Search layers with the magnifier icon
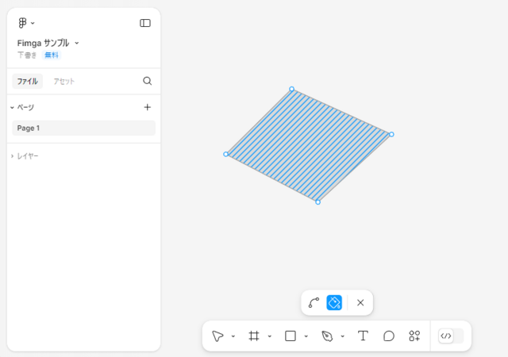Screen dimensions: 508x357 (x=148, y=81)
